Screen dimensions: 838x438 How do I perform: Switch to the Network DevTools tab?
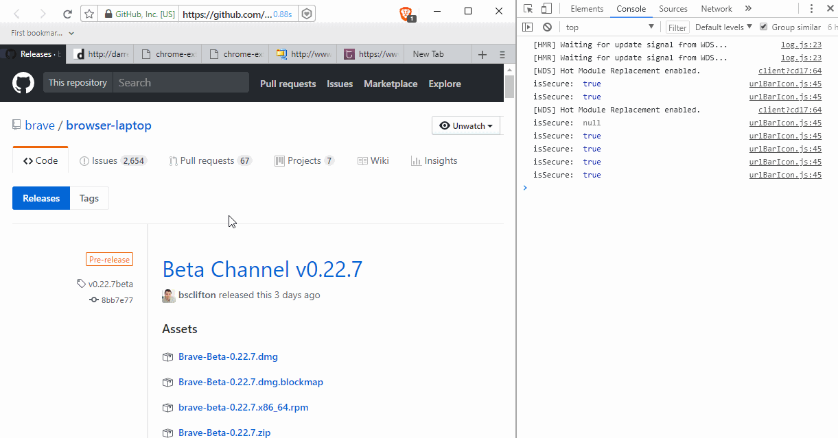[717, 9]
